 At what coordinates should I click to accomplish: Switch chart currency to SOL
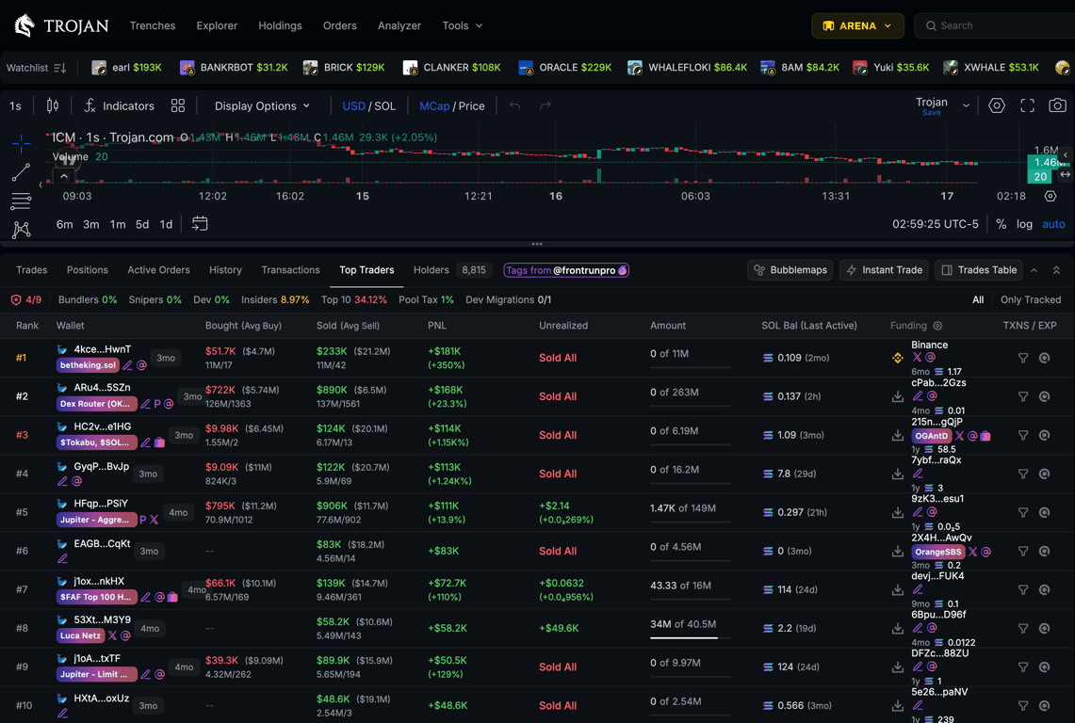point(384,105)
